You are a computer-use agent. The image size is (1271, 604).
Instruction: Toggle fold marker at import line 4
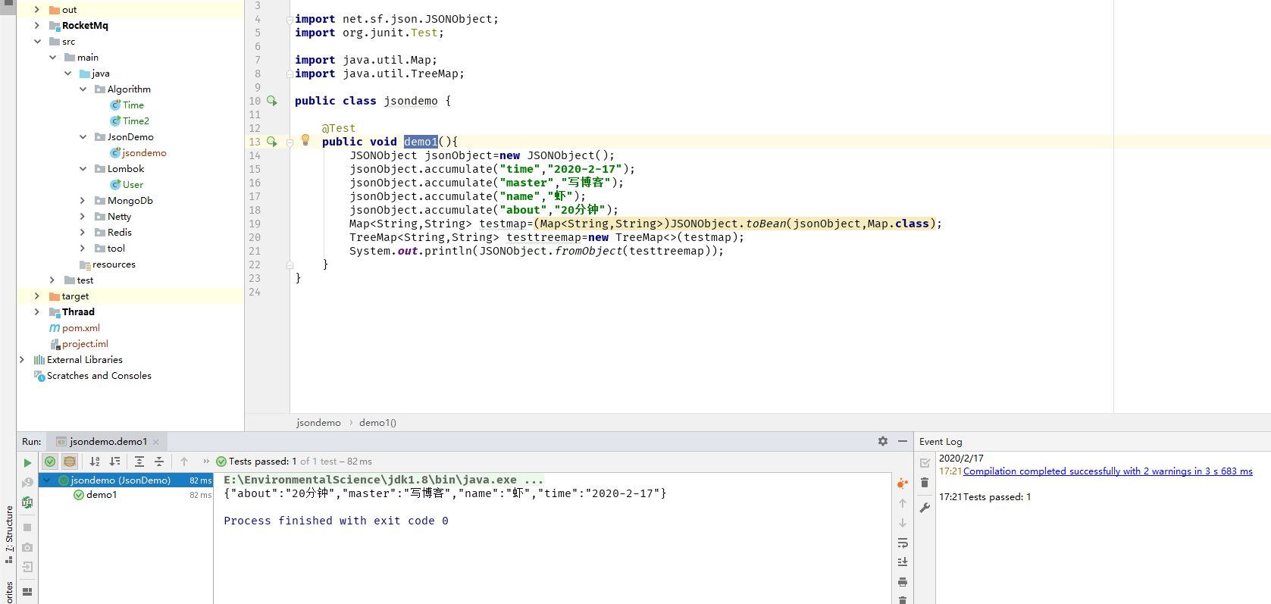[x=290, y=19]
